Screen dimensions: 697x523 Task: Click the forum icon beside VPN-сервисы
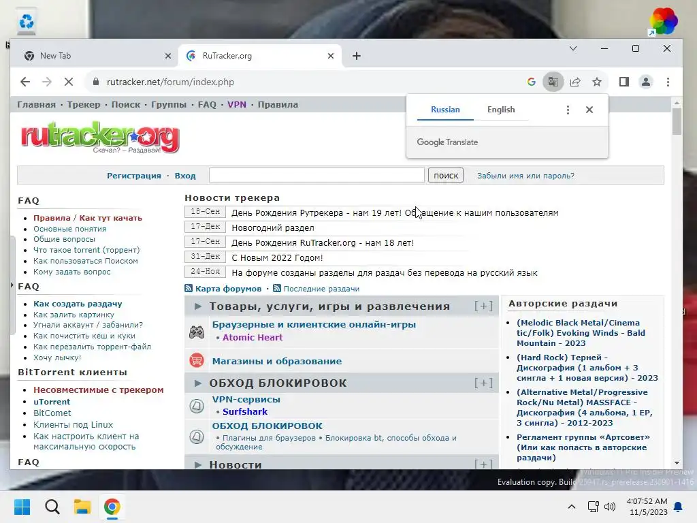pyautogui.click(x=197, y=406)
